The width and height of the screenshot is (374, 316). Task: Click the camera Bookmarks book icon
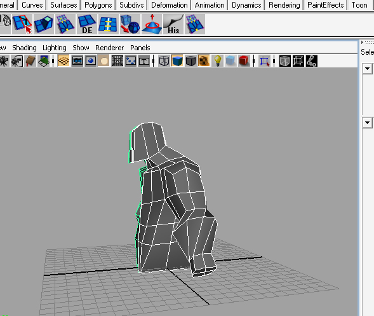[30, 60]
